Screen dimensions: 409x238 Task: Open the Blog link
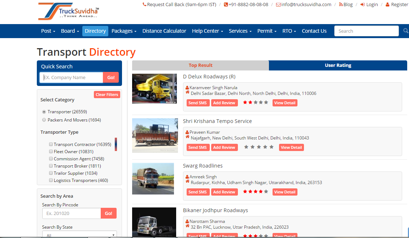(348, 4)
